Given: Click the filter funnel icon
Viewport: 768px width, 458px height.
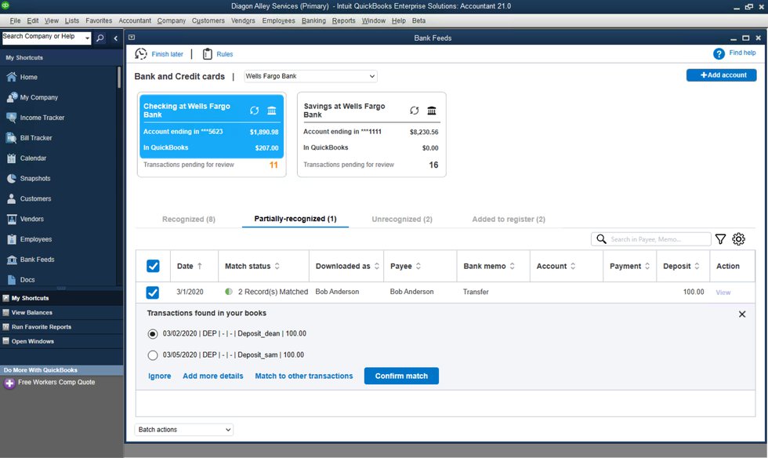Looking at the screenshot, I should [x=720, y=239].
